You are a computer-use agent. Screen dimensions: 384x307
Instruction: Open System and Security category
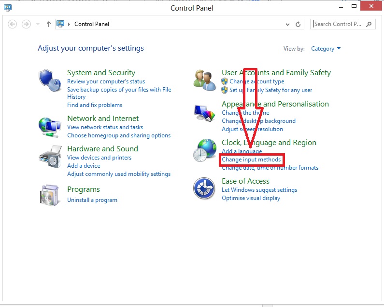click(101, 73)
